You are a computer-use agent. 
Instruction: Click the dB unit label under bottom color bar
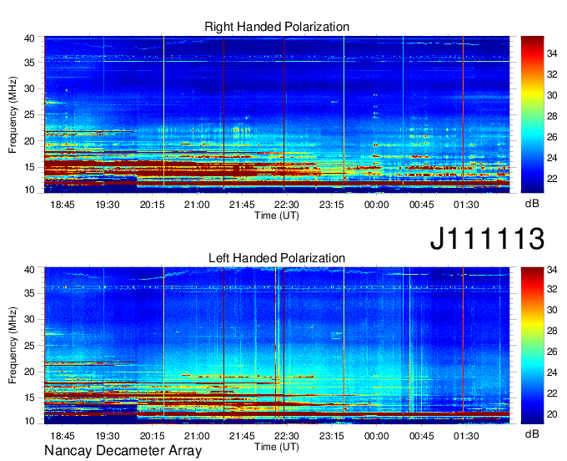coord(532,433)
